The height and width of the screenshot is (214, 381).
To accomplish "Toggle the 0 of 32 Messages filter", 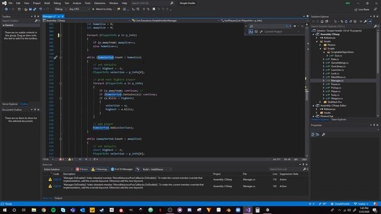I will [121, 169].
